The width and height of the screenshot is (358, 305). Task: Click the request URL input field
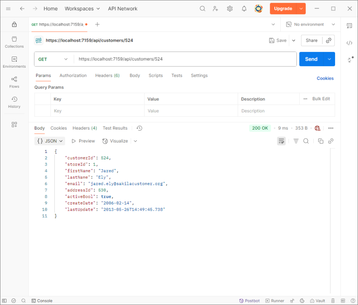point(184,59)
